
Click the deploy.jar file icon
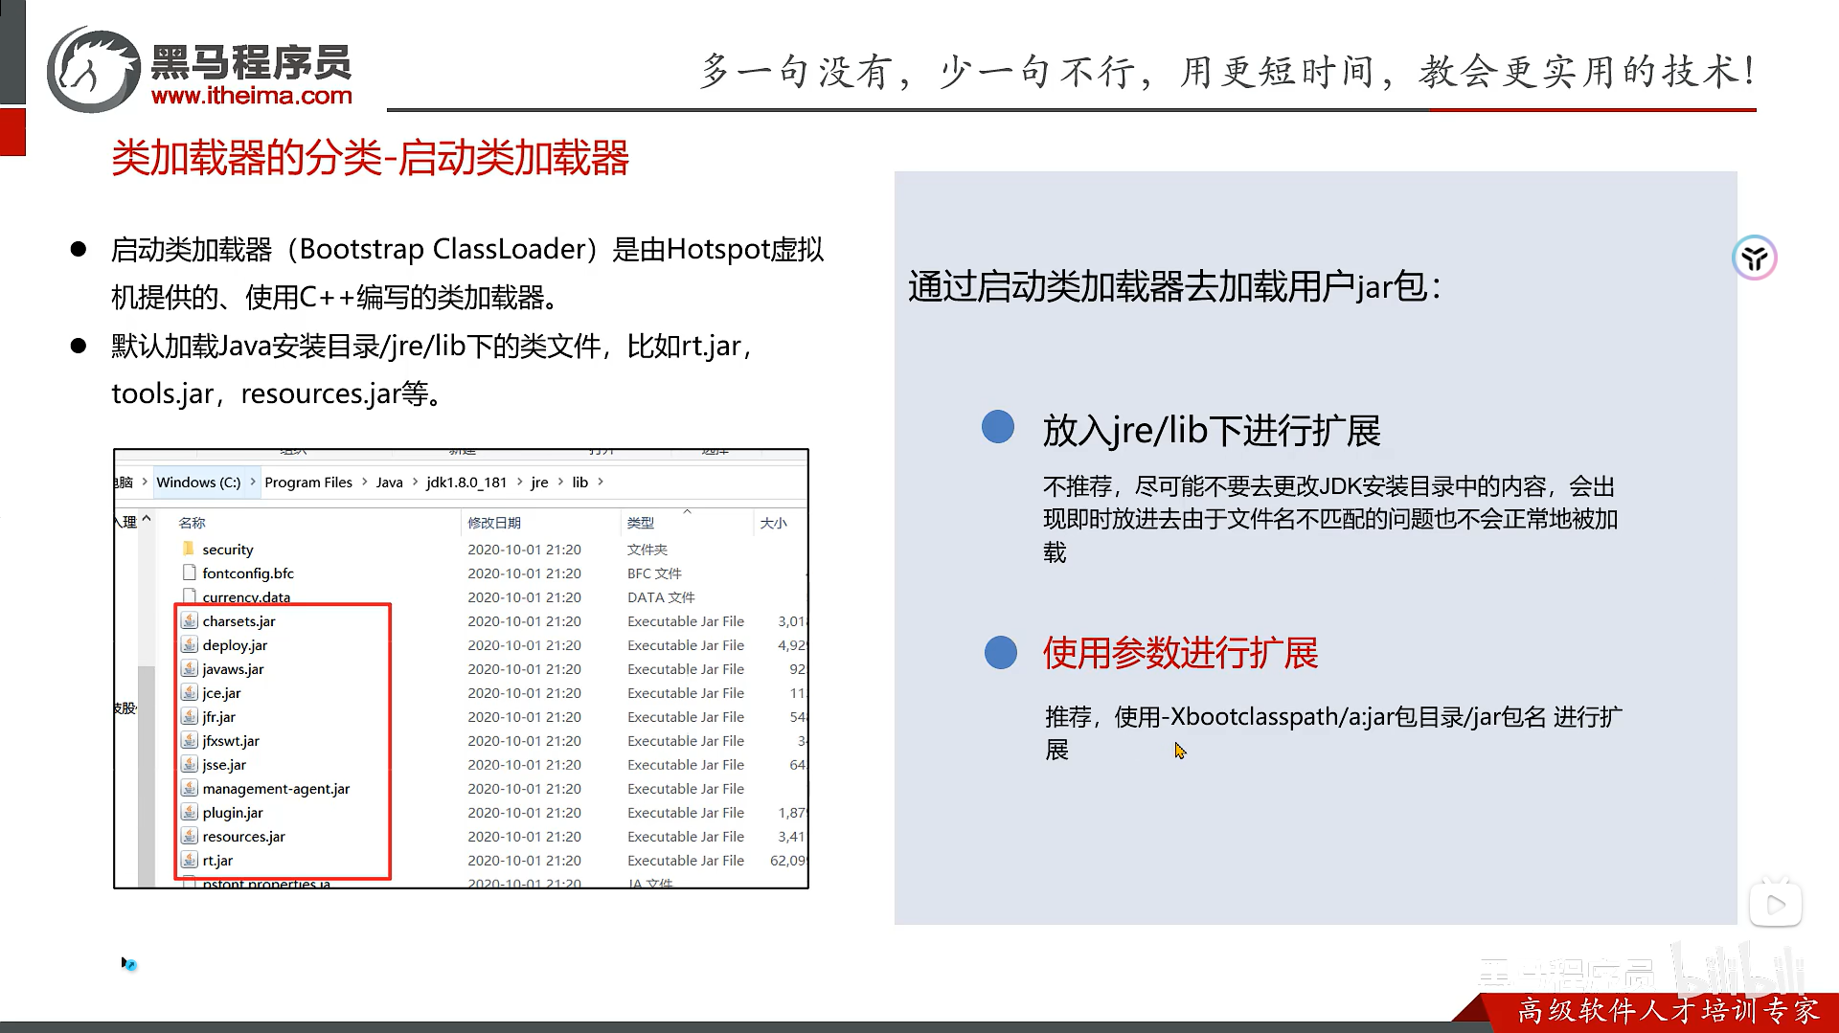[x=190, y=644]
